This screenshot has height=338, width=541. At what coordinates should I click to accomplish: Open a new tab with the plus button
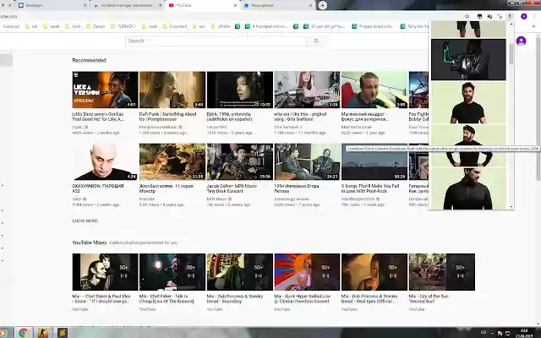(322, 5)
